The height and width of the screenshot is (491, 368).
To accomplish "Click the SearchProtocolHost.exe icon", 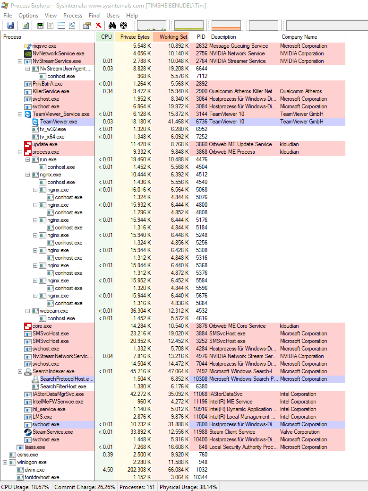I will coord(35,379).
